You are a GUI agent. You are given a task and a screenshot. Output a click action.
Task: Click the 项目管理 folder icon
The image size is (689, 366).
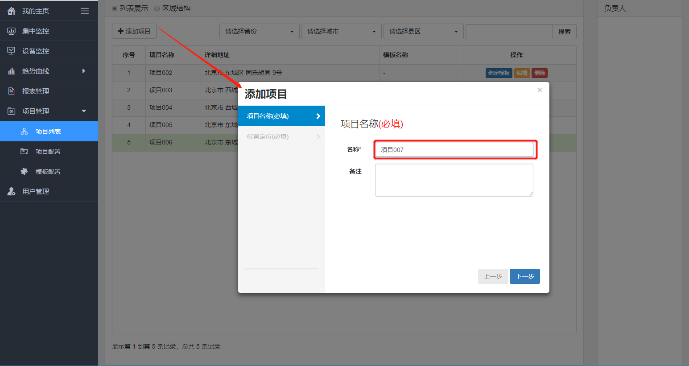click(x=12, y=111)
